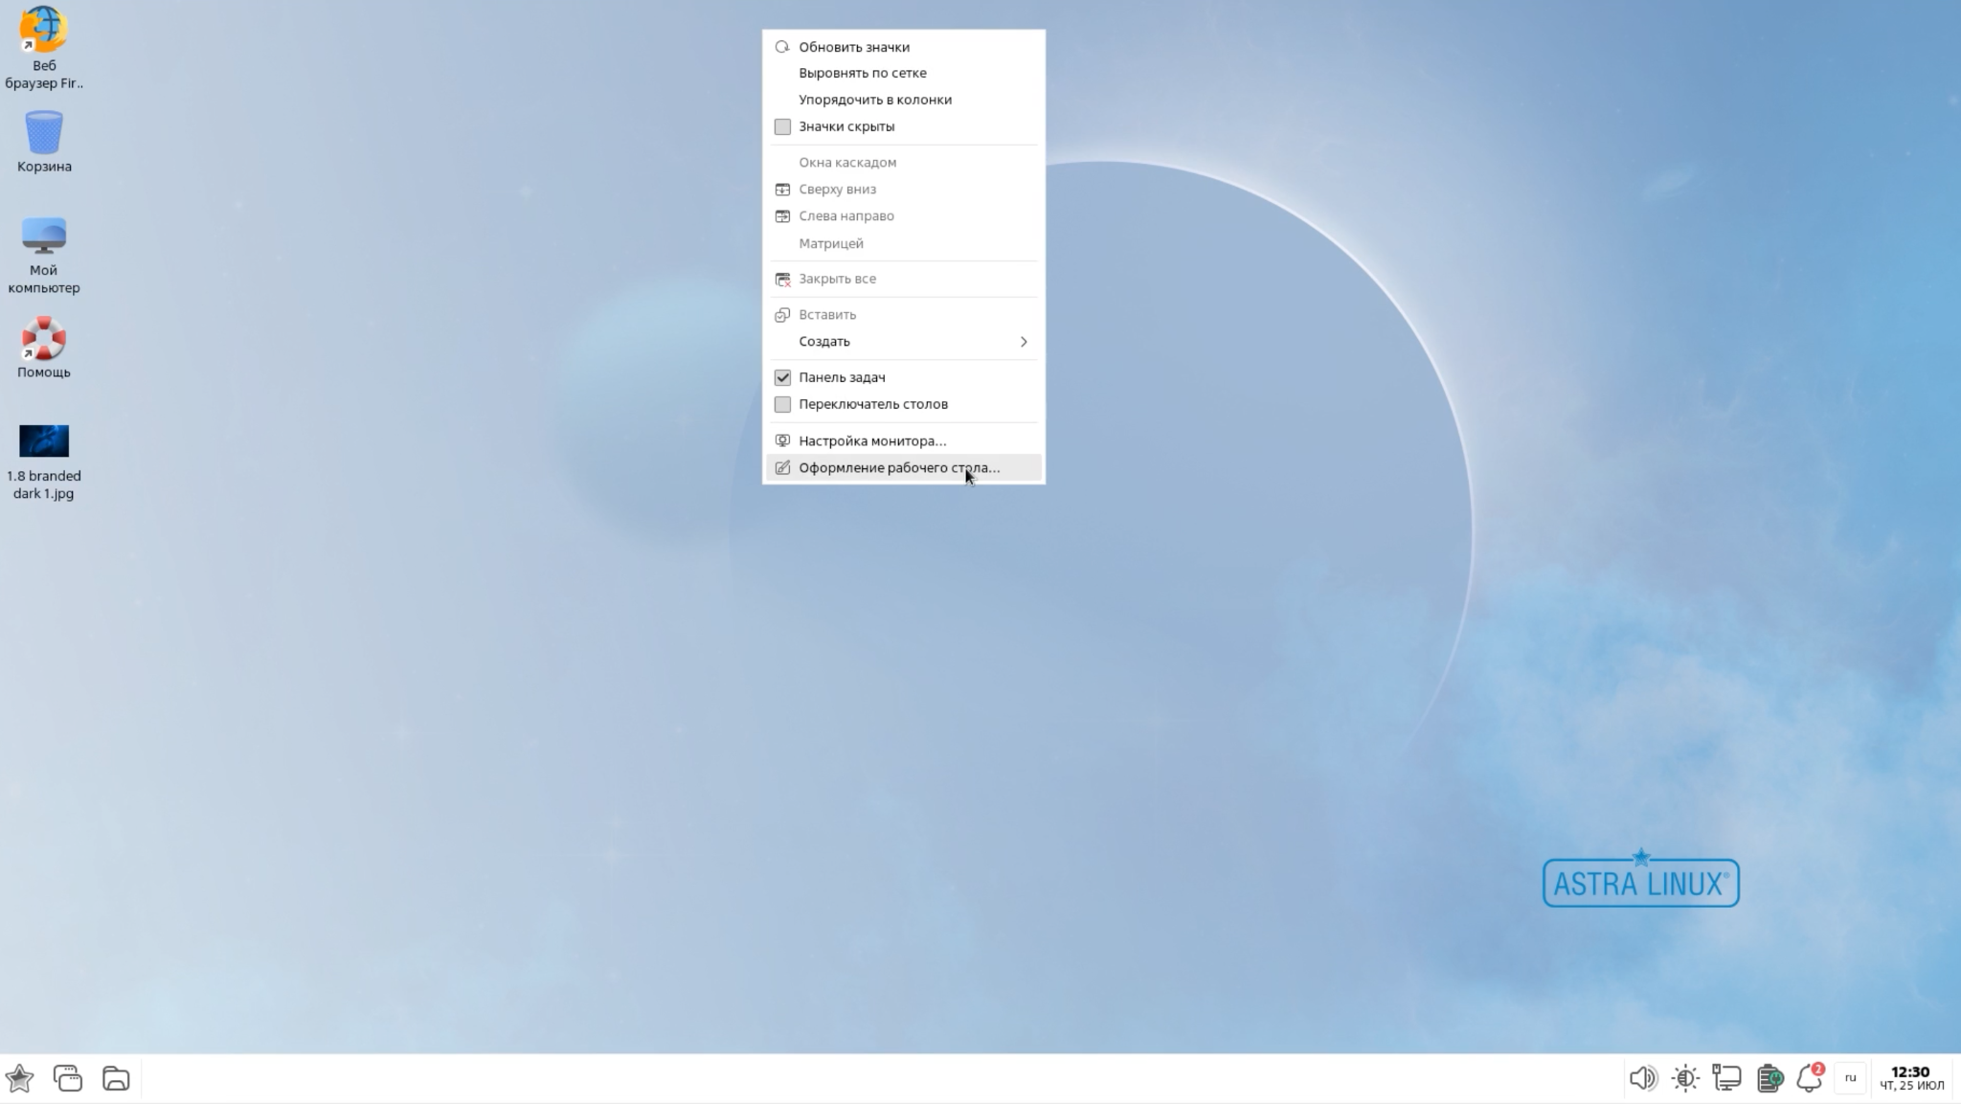Open the Корзина trash desktop icon
Screen dimensions: 1961x1104
coord(43,134)
